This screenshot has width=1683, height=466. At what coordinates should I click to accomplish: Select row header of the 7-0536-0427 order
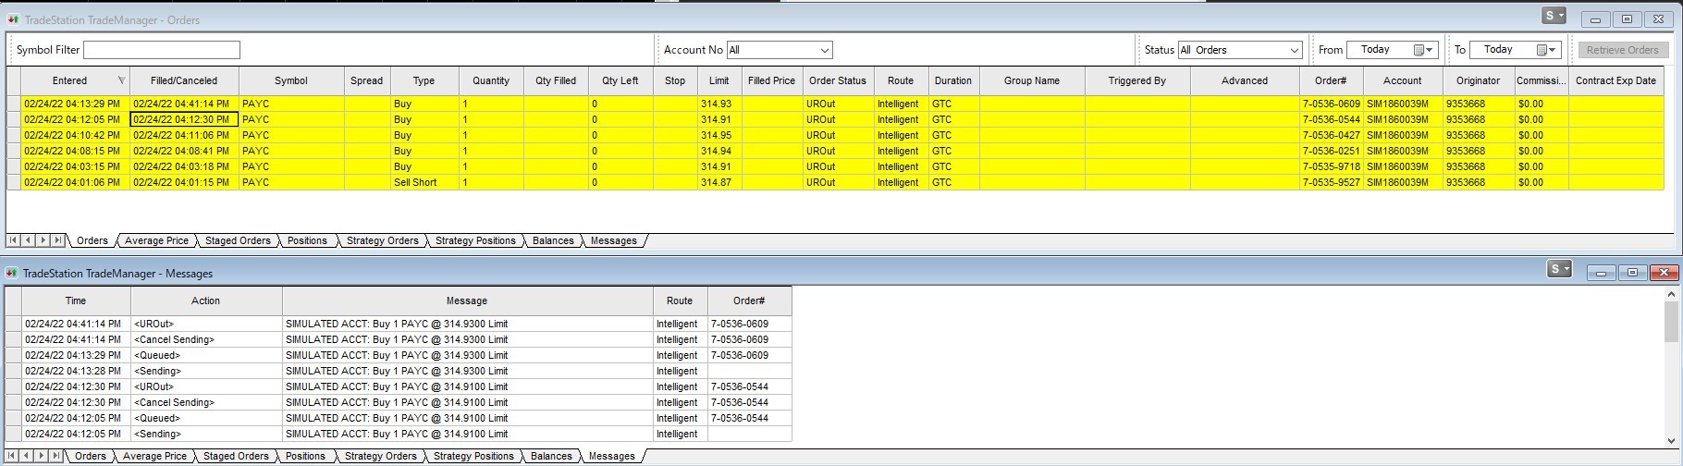coord(14,135)
